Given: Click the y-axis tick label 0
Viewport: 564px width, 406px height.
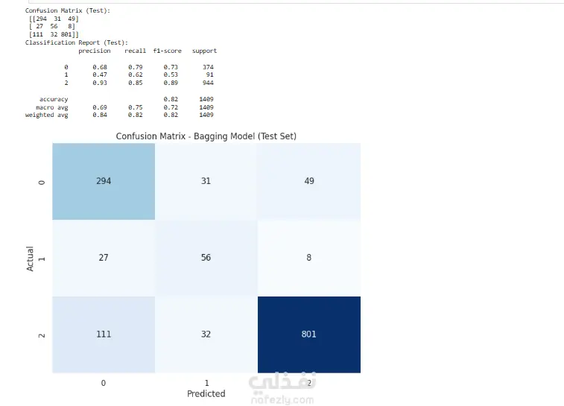Looking at the screenshot, I should [x=42, y=181].
